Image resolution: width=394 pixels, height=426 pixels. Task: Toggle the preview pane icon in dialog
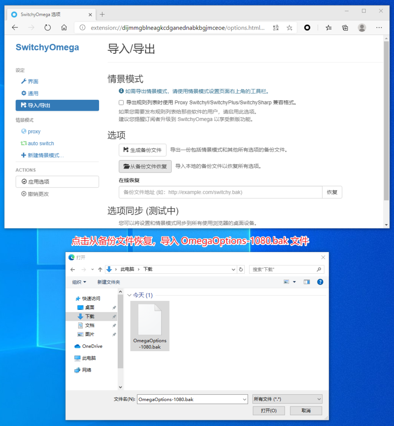307,282
